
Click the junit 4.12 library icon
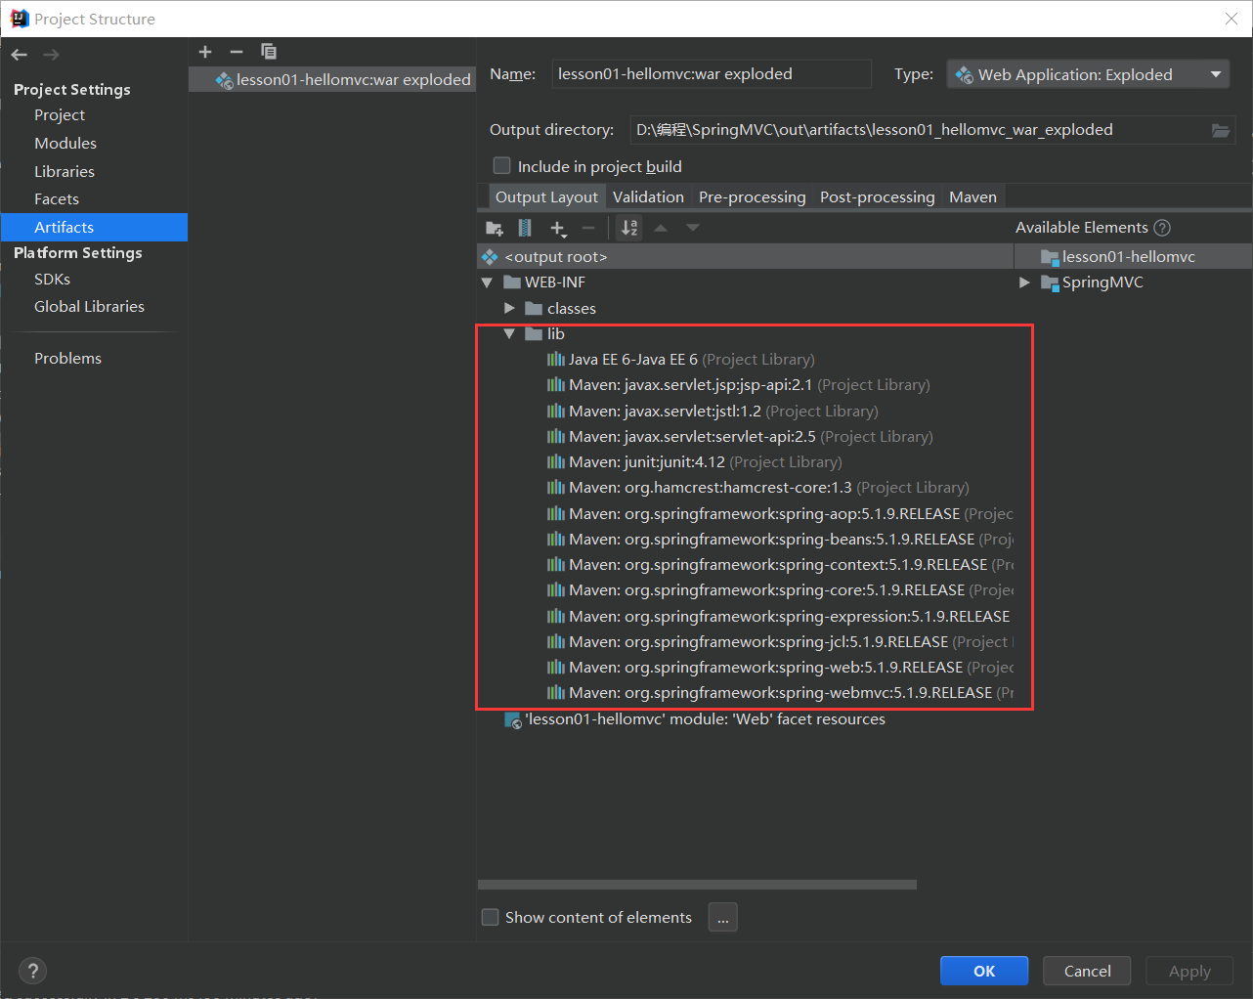(x=556, y=462)
